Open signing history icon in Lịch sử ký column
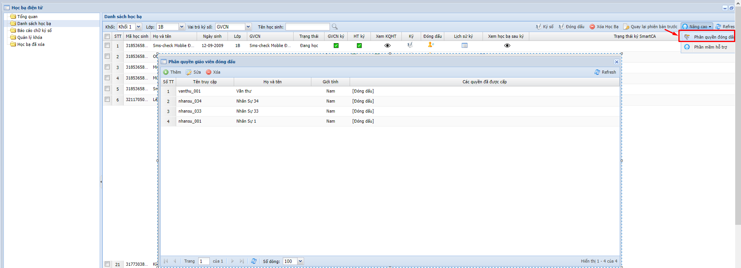Screen dimensions: 741x268 point(464,46)
